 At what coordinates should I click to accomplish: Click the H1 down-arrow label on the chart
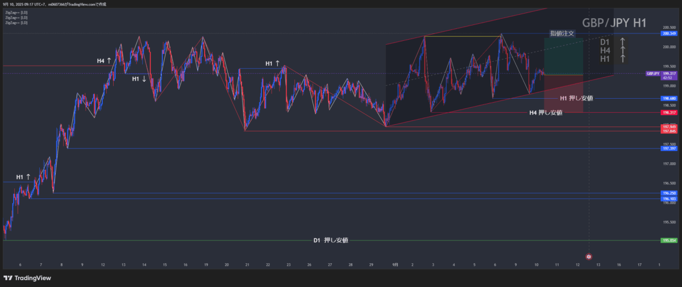tap(139, 79)
